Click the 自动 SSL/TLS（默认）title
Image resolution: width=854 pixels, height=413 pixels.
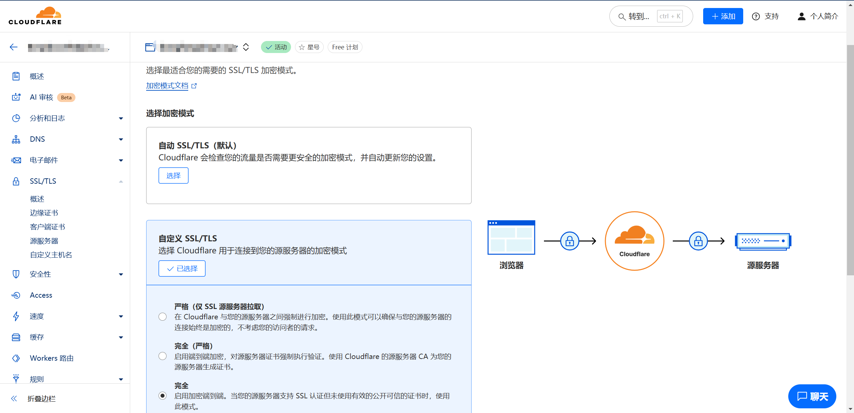[197, 145]
